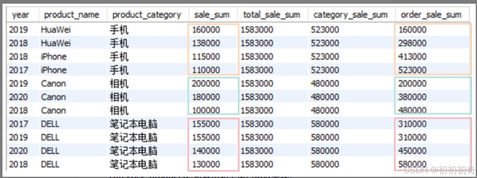This screenshot has height=178, width=477.
Task: Select the sale_sum cell showing 138000
Action: pos(205,43)
